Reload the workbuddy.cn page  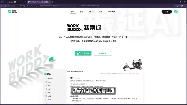pos(6,6)
